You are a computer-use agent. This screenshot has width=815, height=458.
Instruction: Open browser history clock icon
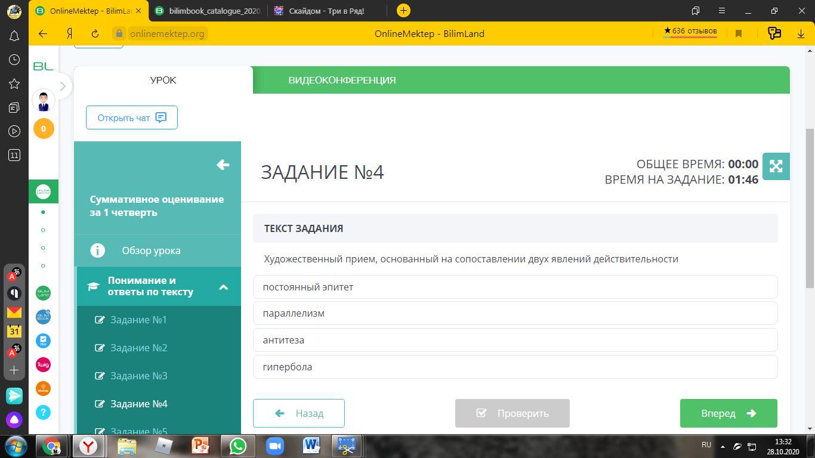(x=14, y=60)
